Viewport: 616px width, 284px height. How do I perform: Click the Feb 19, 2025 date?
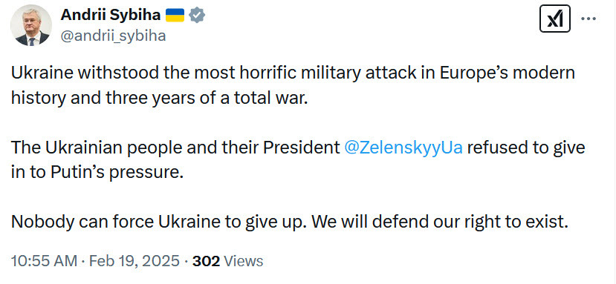(134, 261)
